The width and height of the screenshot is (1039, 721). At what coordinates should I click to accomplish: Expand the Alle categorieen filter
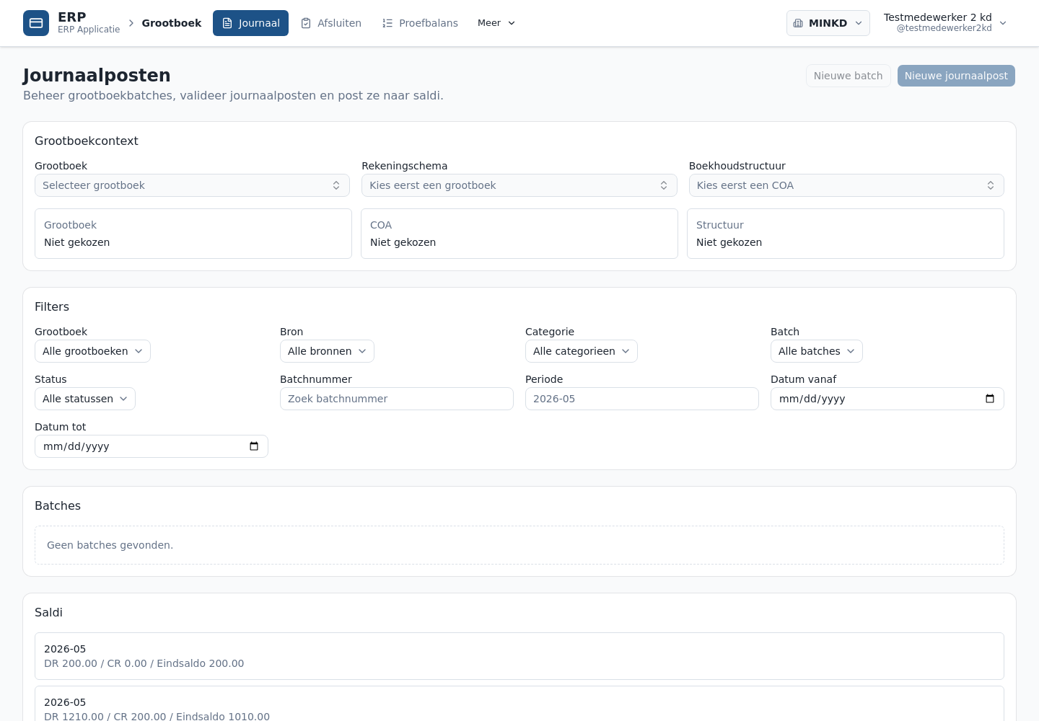point(581,351)
